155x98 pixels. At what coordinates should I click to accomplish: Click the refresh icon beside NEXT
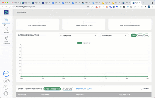click(141, 89)
